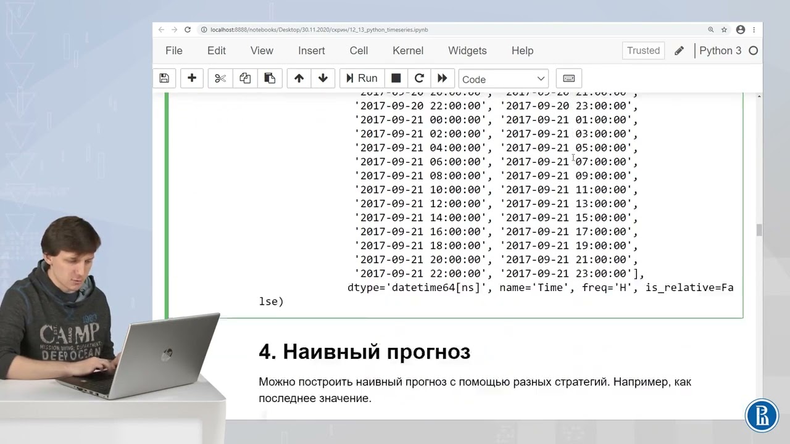Paste cells below icon
Screen dimensions: 790x444
(x=270, y=78)
